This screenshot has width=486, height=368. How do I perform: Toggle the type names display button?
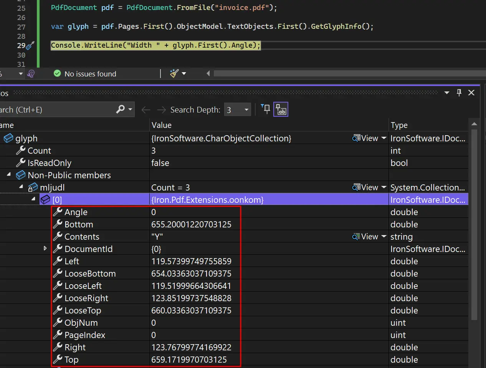pos(281,109)
